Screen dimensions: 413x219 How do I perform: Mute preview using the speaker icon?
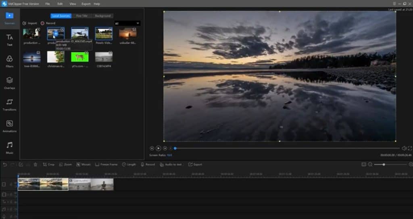(x=404, y=148)
